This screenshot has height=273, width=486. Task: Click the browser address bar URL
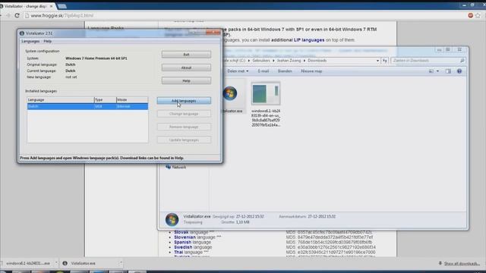pyautogui.click(x=62, y=15)
